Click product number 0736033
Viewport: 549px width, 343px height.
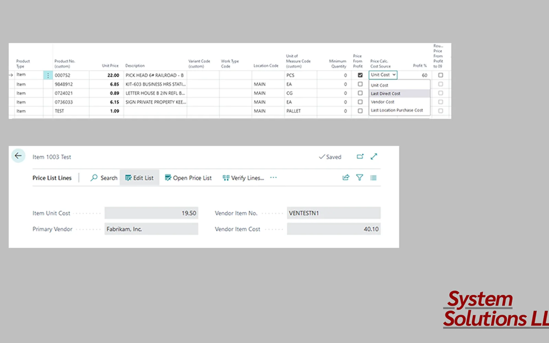[x=64, y=102]
